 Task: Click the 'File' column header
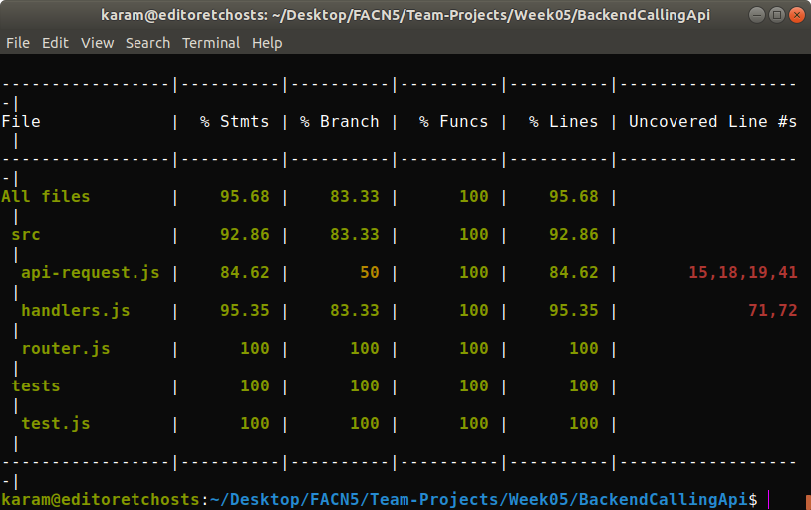point(21,122)
